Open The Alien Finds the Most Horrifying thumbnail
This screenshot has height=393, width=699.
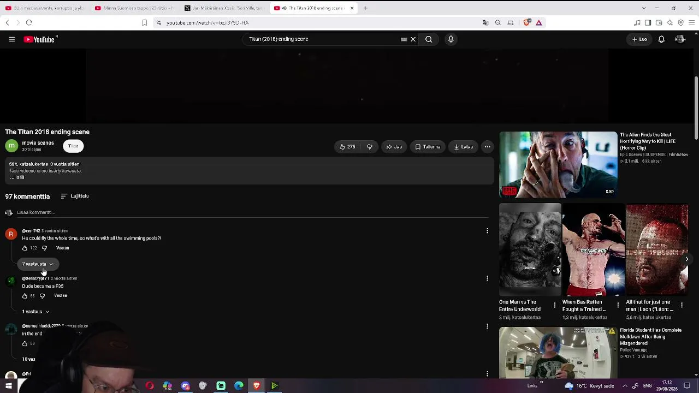(558, 164)
